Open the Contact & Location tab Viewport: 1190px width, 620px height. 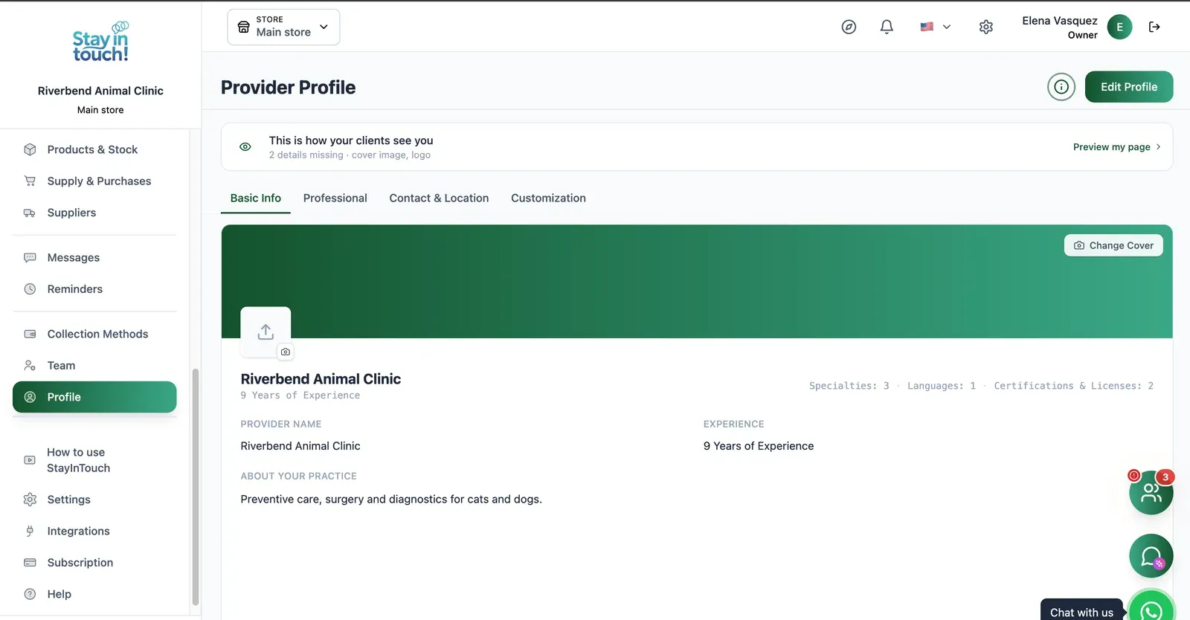pyautogui.click(x=439, y=198)
